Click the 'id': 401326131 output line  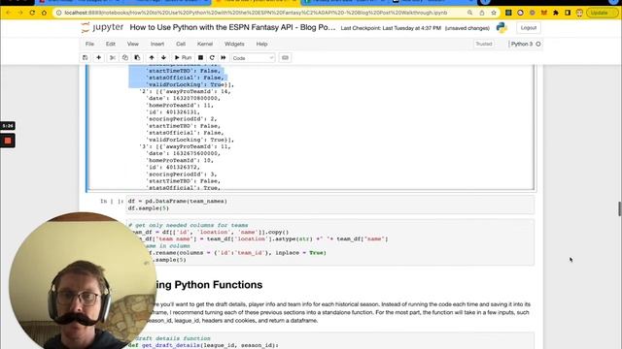point(173,112)
